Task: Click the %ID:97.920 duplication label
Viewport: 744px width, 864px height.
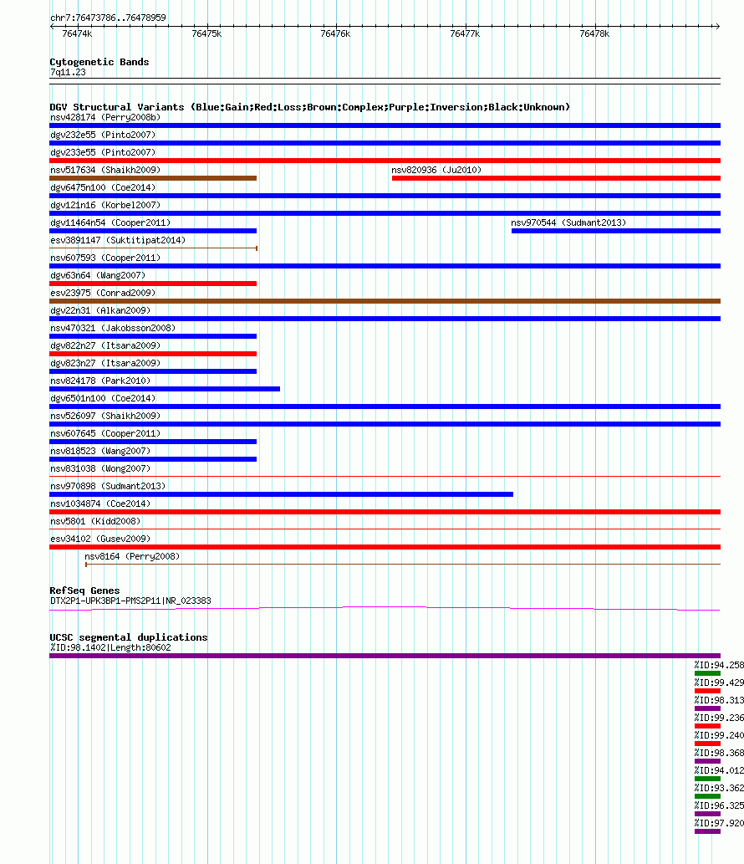Action: tap(719, 824)
